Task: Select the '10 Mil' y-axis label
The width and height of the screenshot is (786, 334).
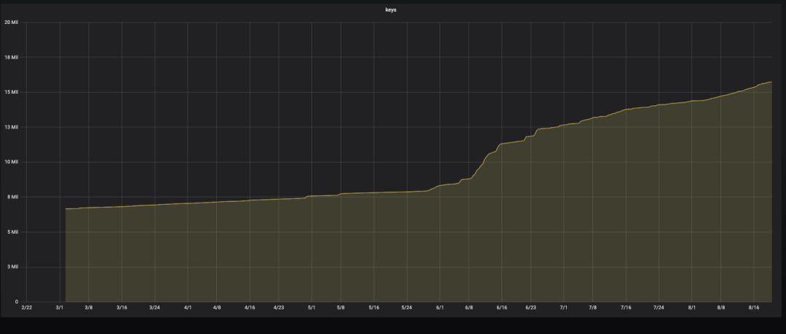Action: [11, 163]
